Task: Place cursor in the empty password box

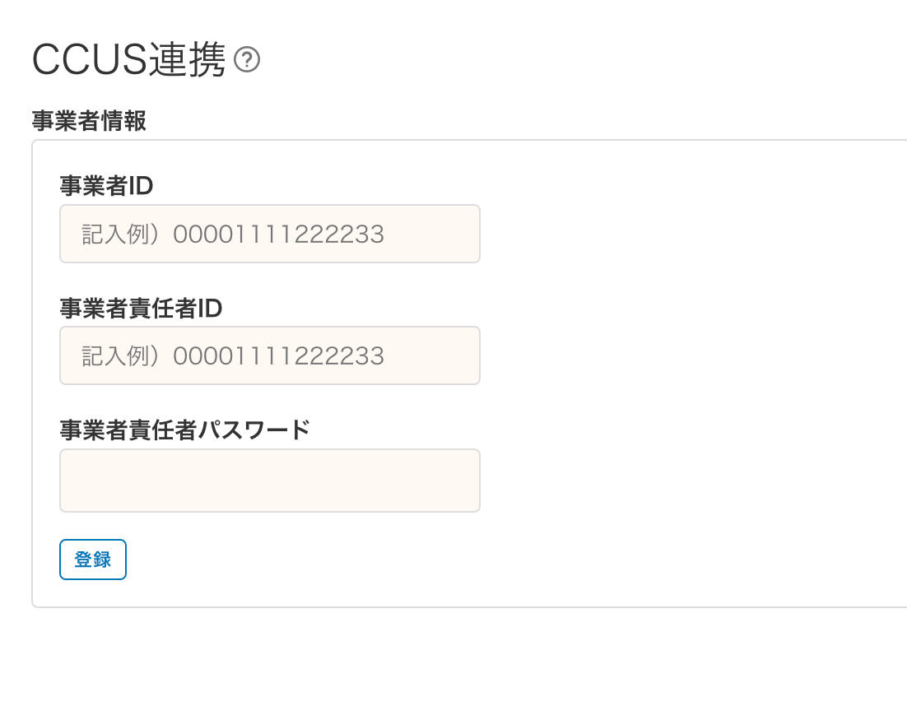Action: [269, 481]
